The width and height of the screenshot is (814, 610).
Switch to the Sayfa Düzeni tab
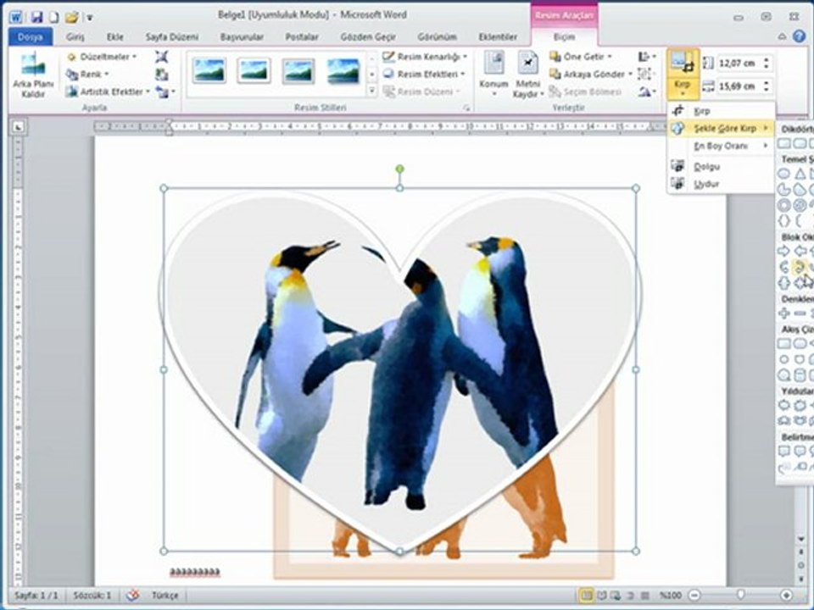[x=172, y=36]
